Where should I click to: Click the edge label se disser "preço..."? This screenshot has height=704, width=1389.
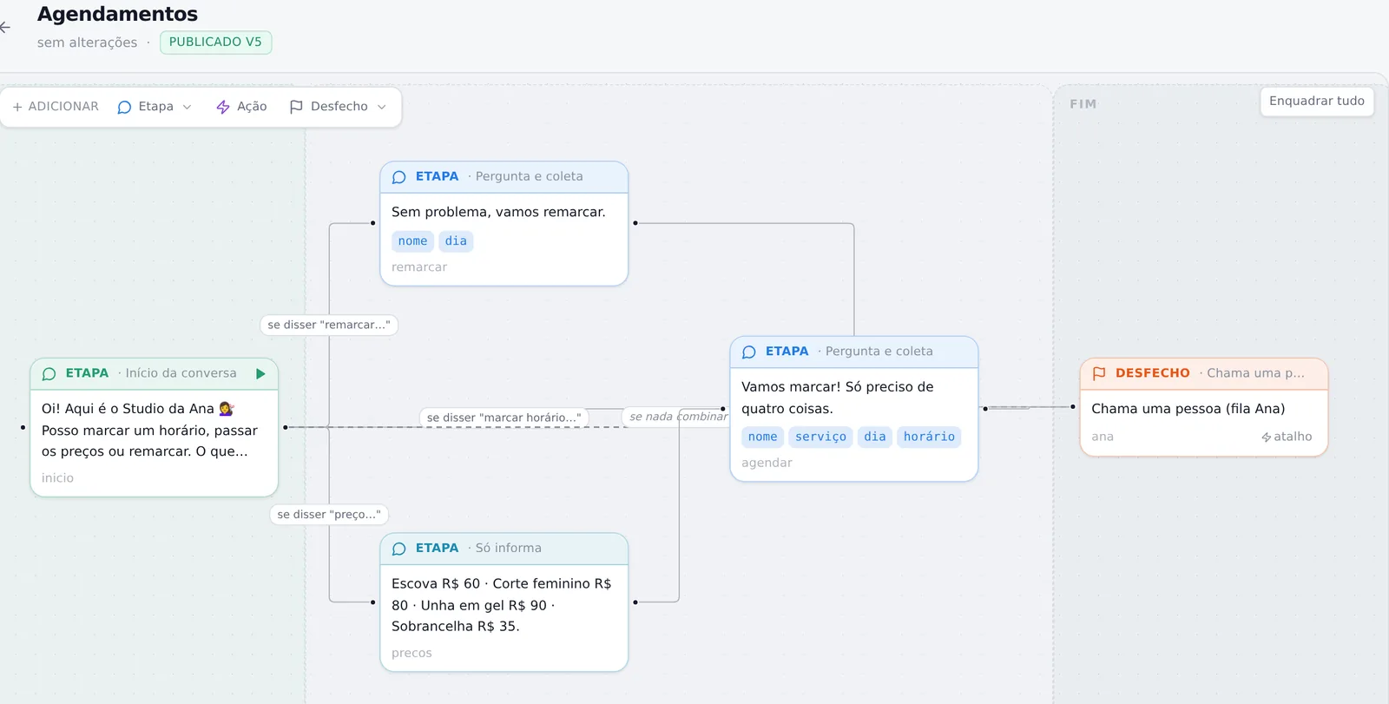329,515
